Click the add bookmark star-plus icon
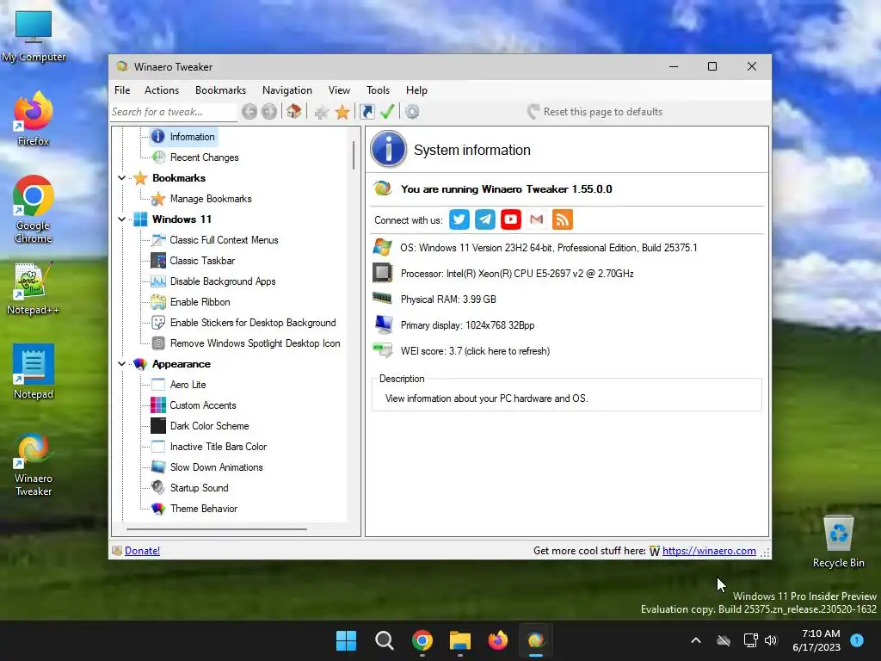 pyautogui.click(x=322, y=112)
